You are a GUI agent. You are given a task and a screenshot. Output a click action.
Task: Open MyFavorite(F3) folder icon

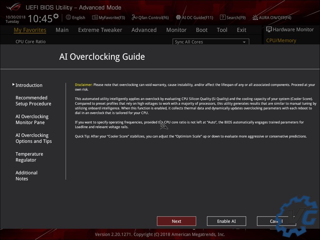click(95, 17)
